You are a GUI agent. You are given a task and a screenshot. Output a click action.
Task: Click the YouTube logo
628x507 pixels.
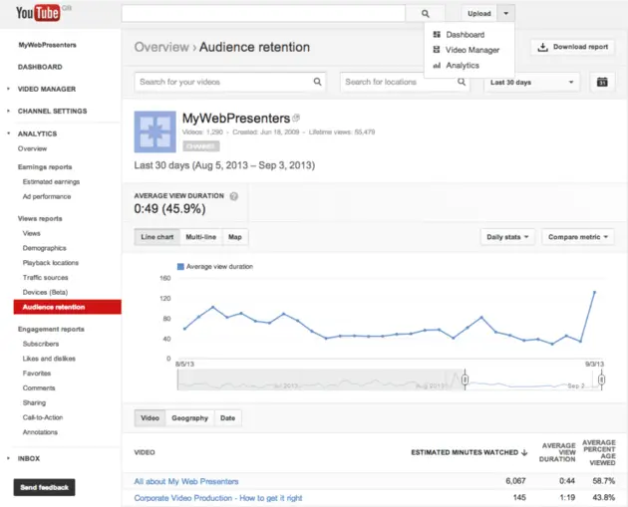coord(38,13)
